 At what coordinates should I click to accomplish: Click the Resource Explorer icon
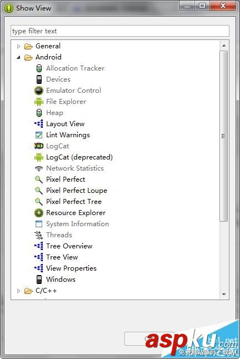pyautogui.click(x=39, y=213)
